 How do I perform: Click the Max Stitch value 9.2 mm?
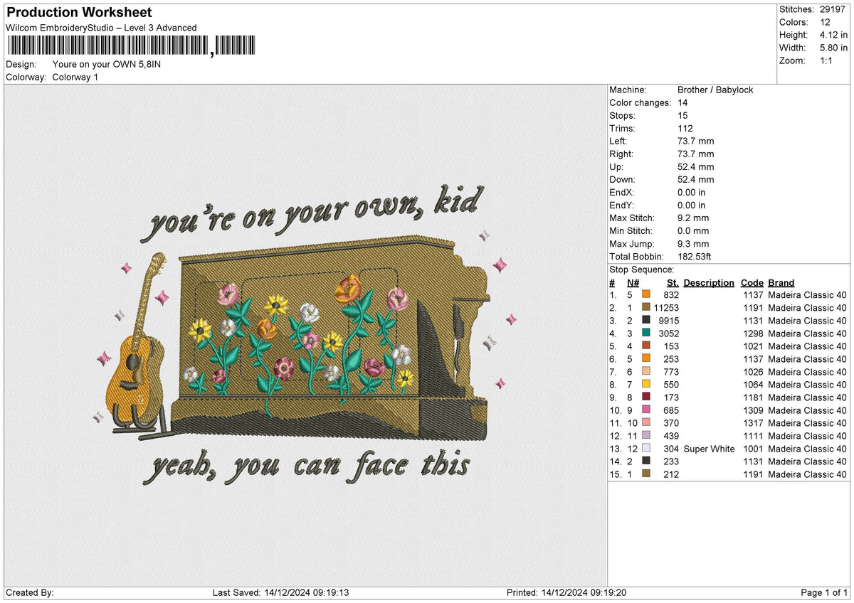[693, 218]
